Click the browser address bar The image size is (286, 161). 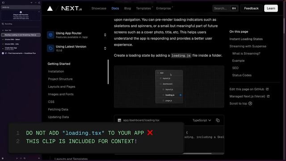(21, 7)
